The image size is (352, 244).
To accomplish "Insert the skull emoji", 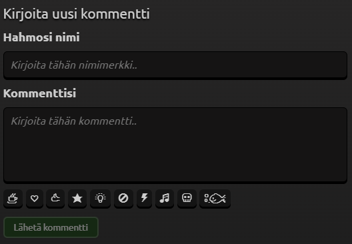I will [187, 199].
